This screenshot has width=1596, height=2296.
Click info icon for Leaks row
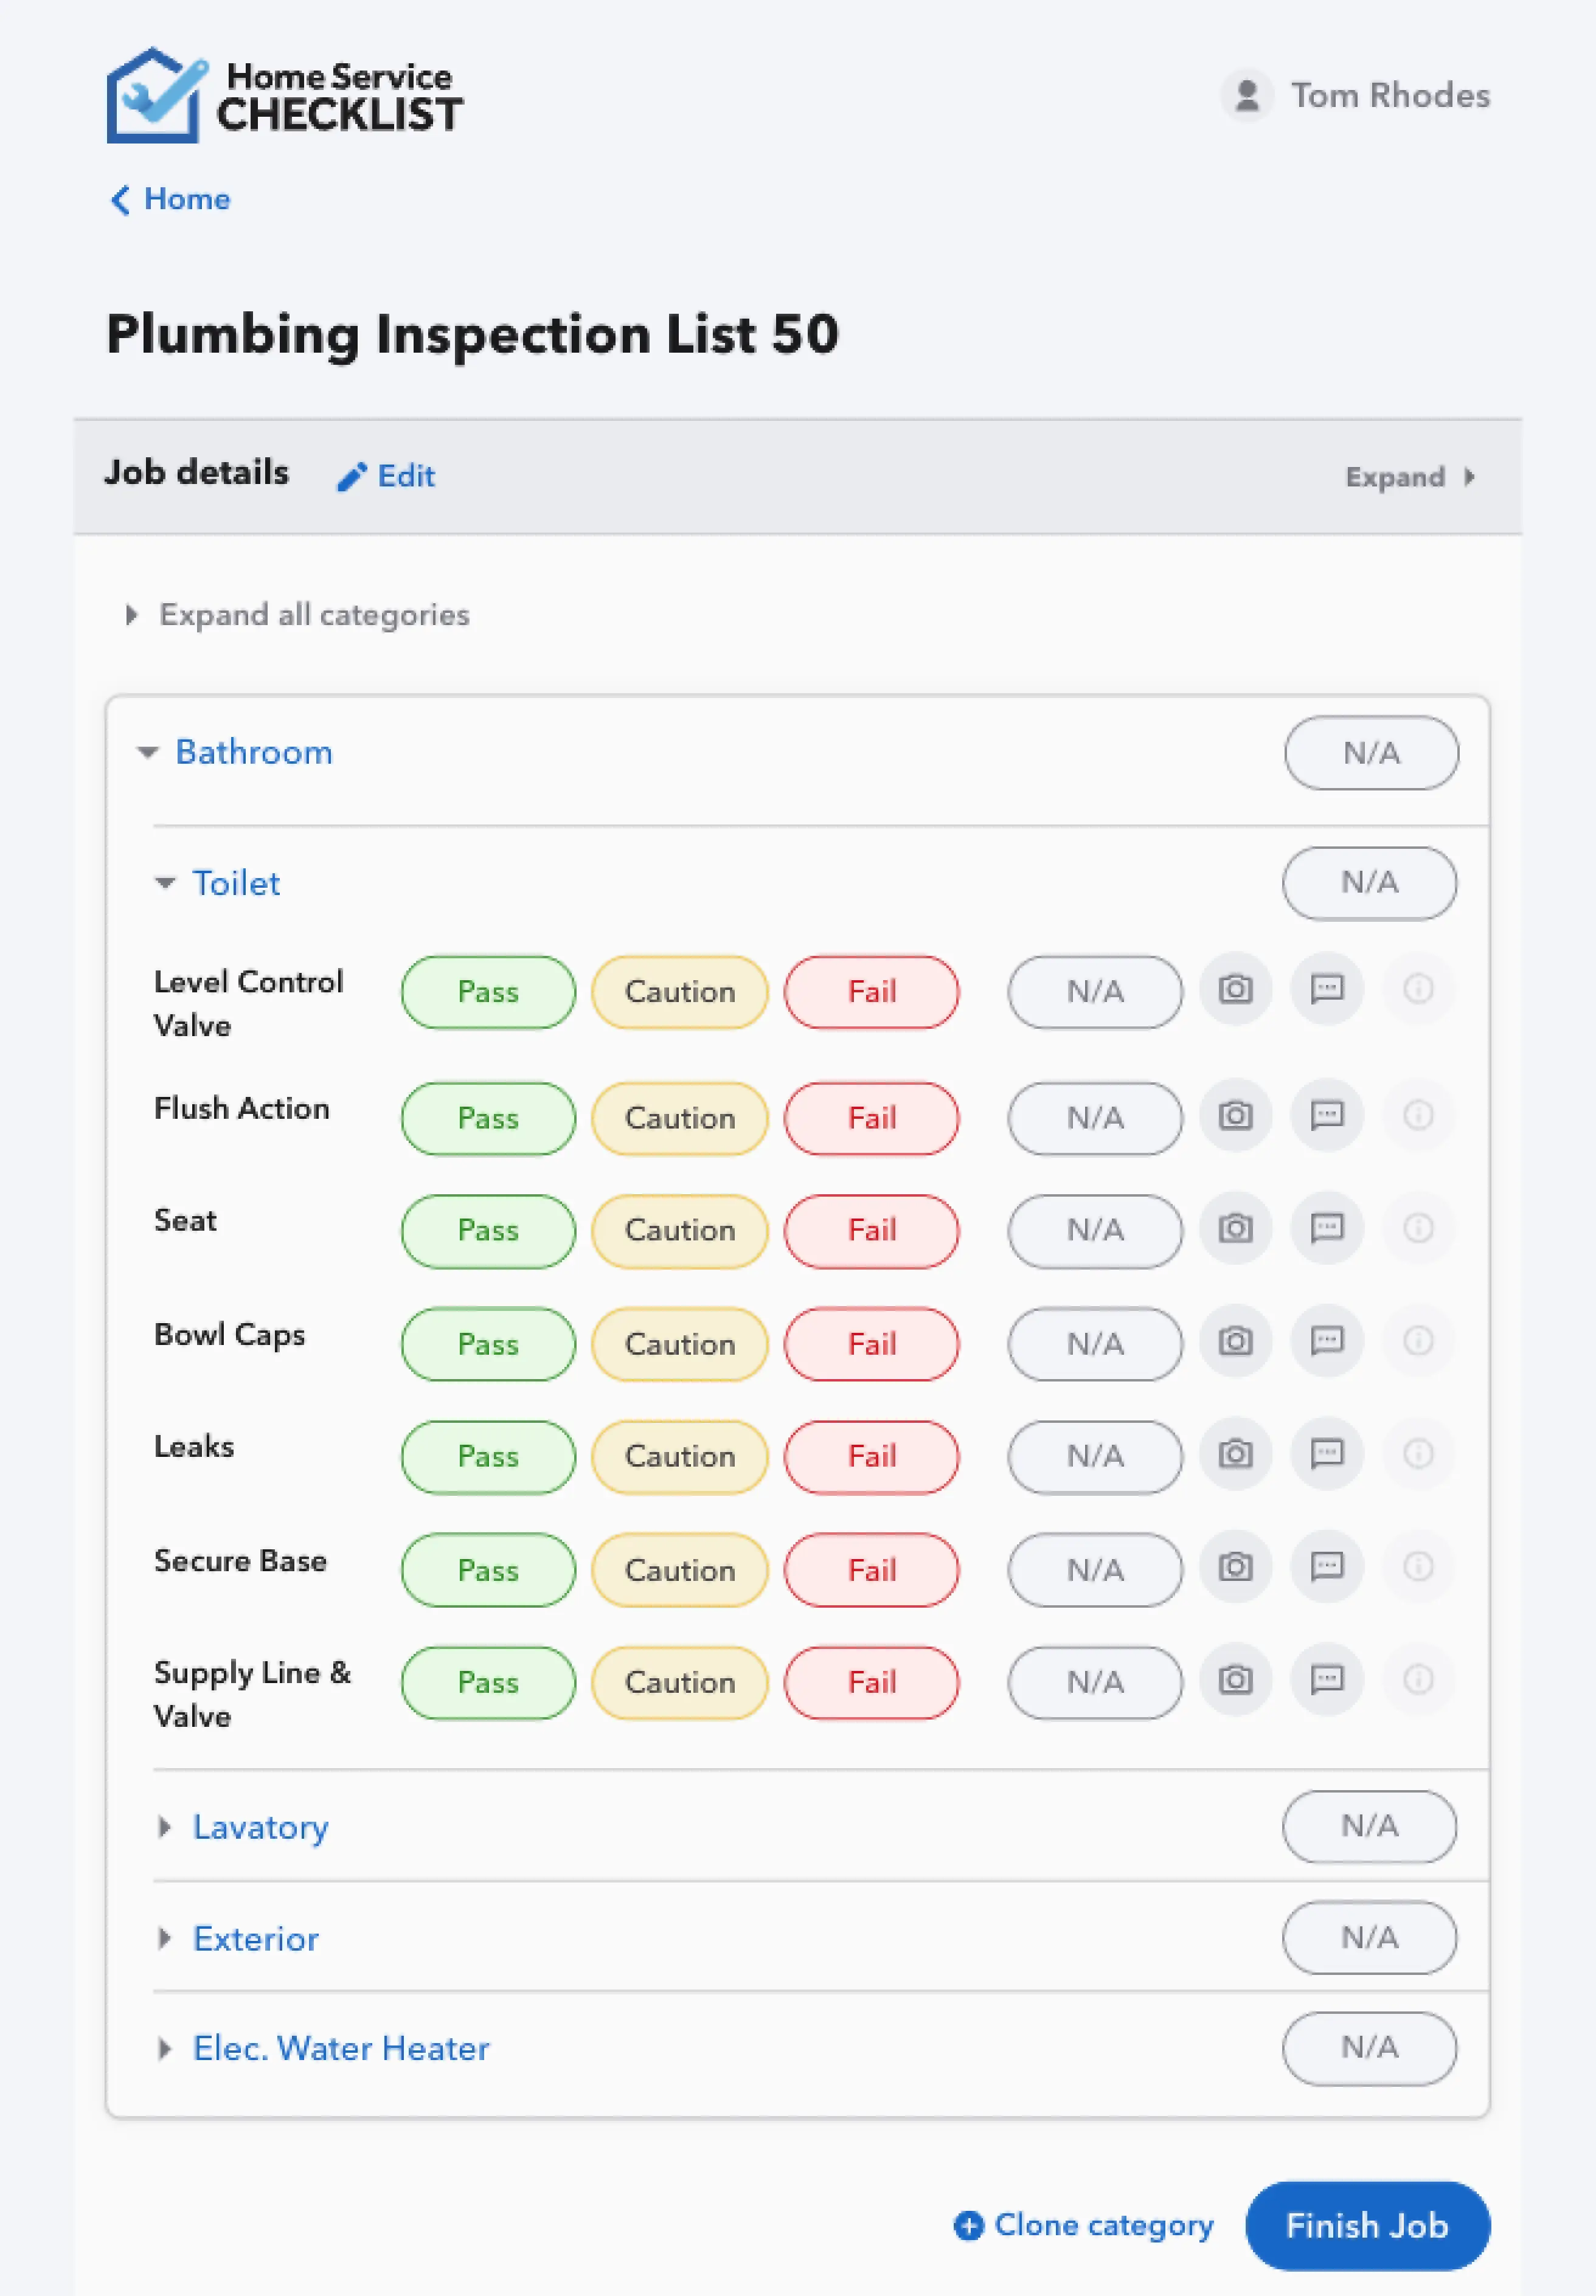(1418, 1453)
